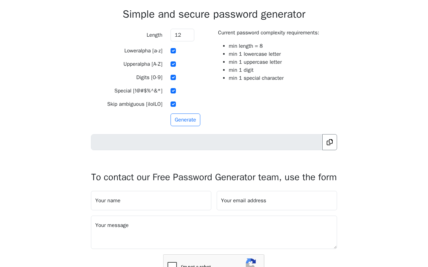Click the reCAPTCHA logo icon
428x267 pixels.
251,263
